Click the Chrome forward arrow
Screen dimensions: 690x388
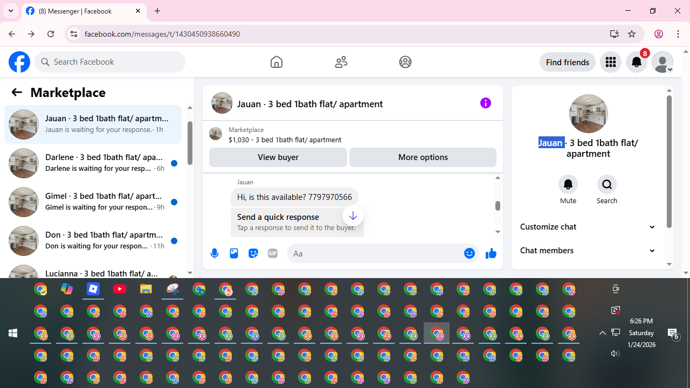click(x=31, y=34)
